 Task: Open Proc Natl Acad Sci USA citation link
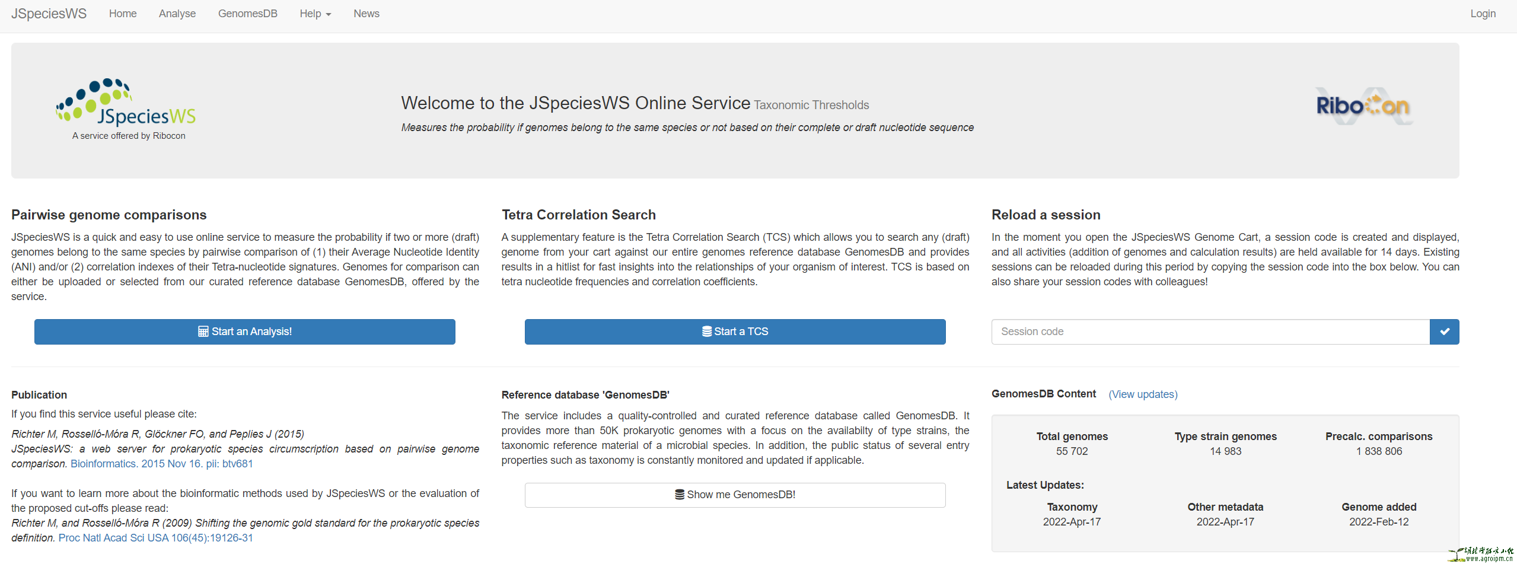click(x=155, y=538)
